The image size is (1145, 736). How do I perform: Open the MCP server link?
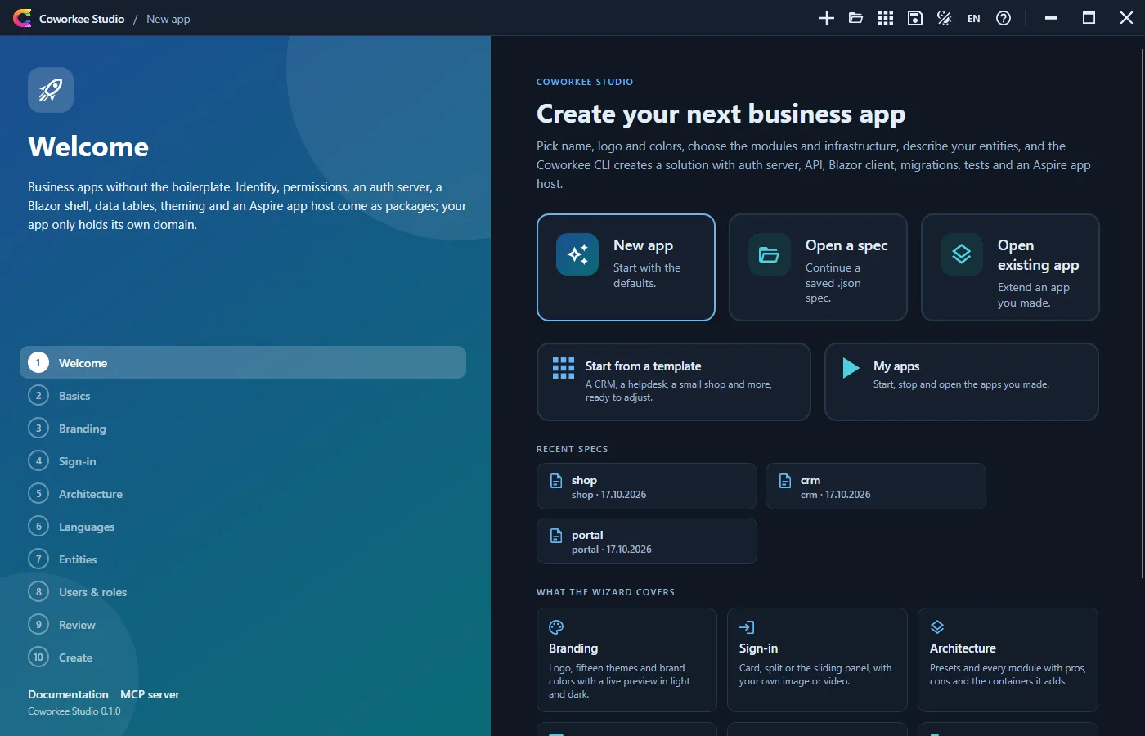point(150,694)
